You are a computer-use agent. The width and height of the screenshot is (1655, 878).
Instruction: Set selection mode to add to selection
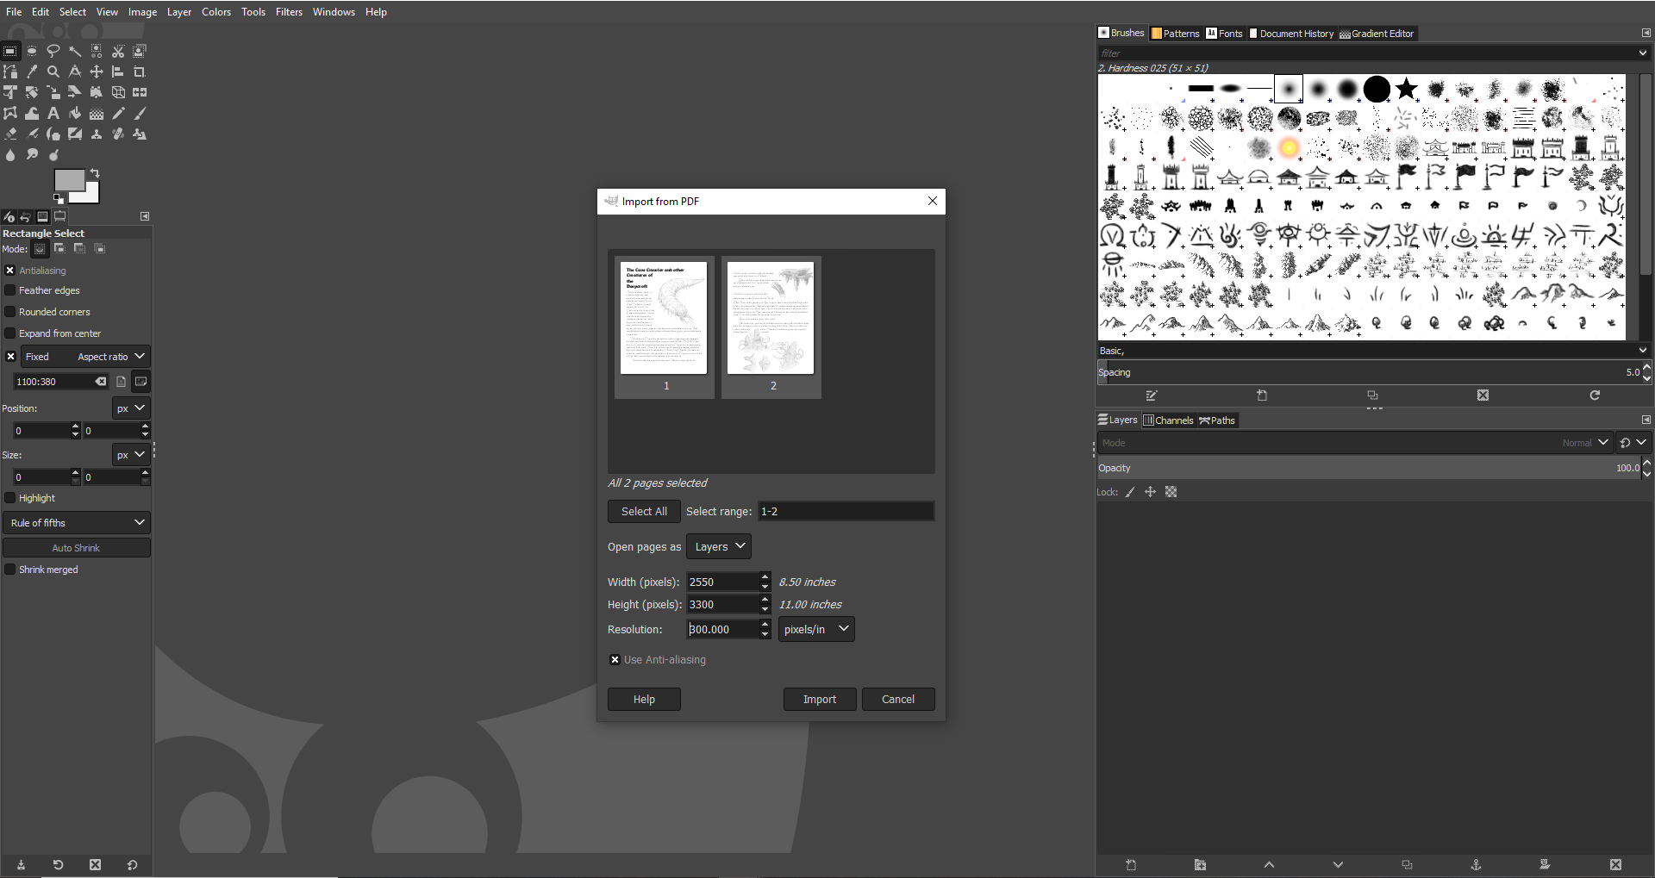click(59, 249)
